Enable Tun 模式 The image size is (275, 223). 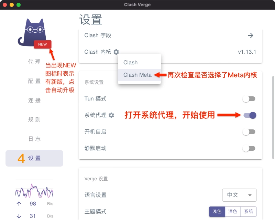point(249,99)
